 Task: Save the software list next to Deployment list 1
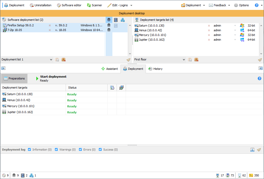click(x=57, y=60)
